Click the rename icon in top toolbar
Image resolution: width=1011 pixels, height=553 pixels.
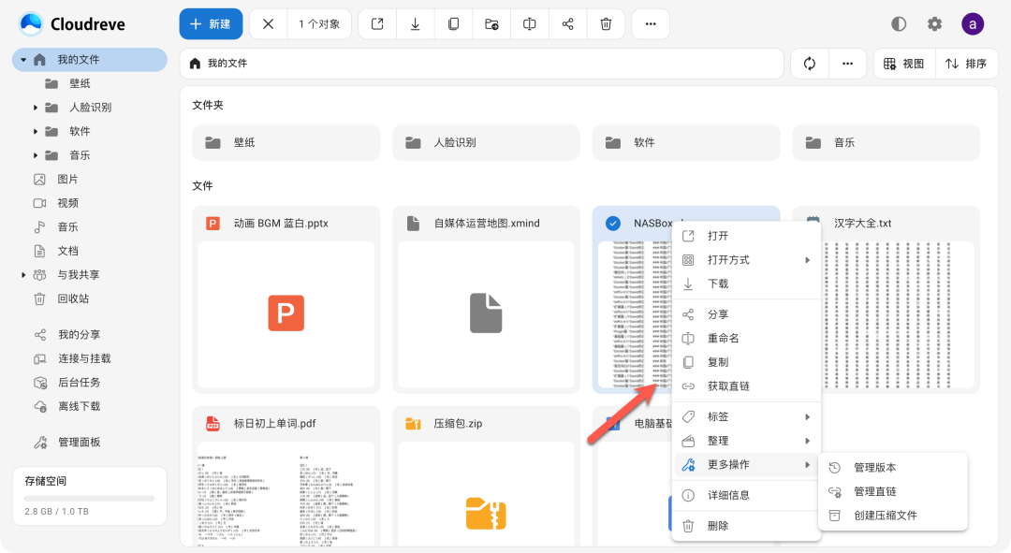(x=529, y=24)
